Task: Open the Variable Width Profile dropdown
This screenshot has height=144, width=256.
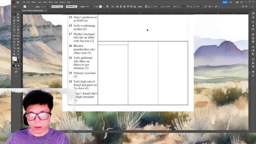Action: pyautogui.click(x=64, y=7)
